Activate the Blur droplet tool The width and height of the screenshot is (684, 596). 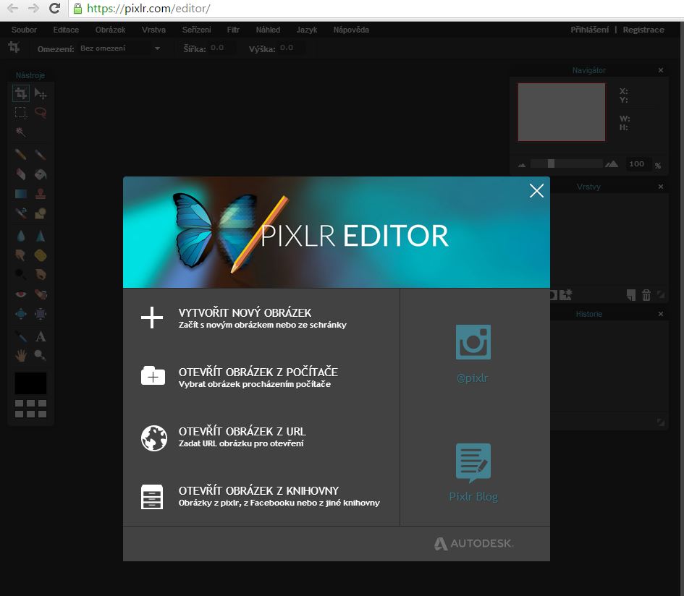20,236
